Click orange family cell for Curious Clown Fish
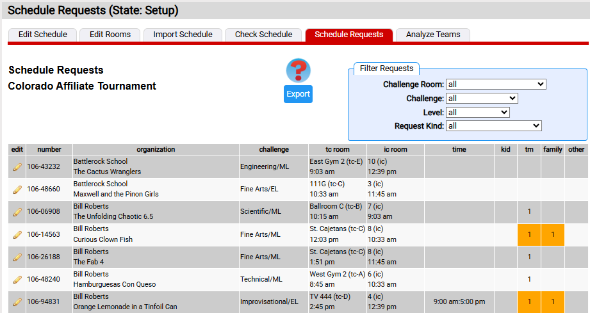 tap(552, 234)
